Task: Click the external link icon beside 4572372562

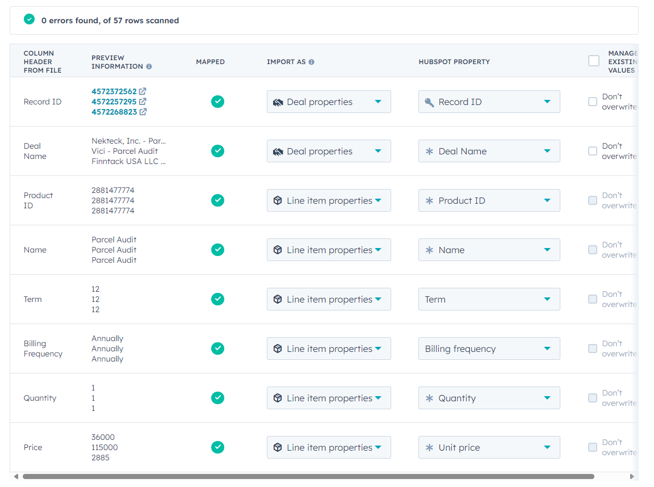Action: pos(143,91)
